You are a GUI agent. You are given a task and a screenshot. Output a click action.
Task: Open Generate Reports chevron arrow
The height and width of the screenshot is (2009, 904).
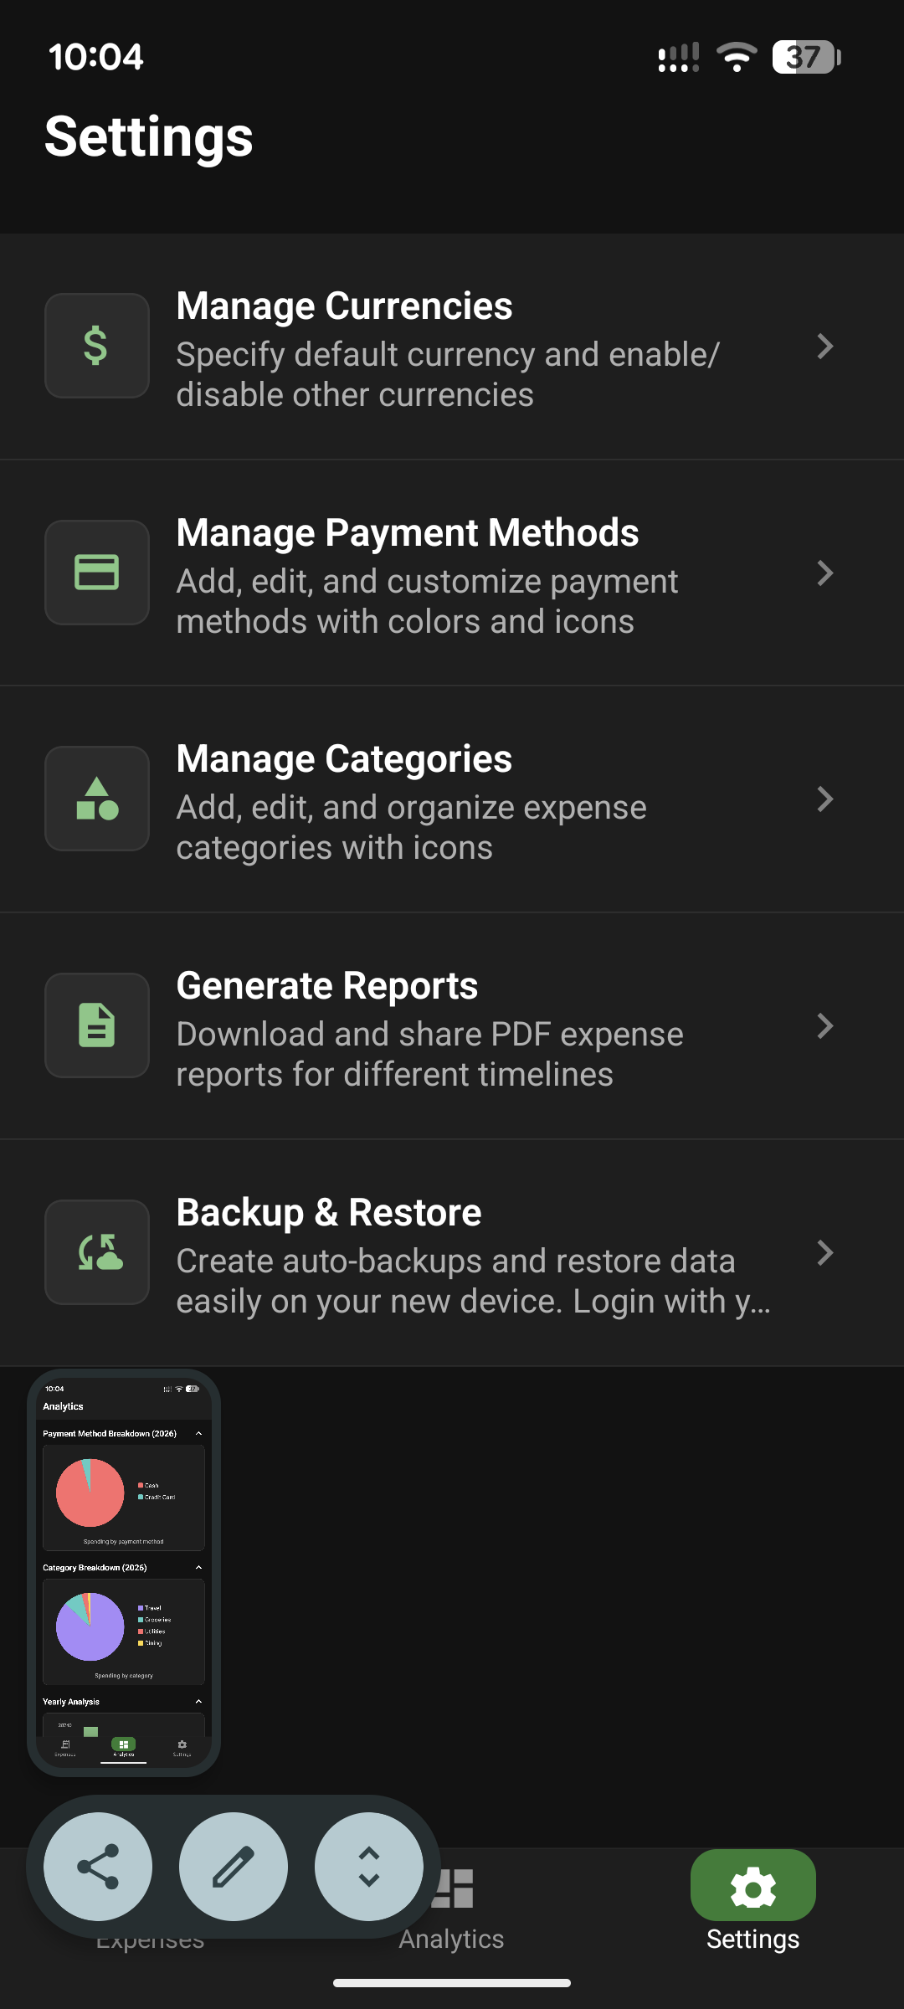(x=824, y=1025)
